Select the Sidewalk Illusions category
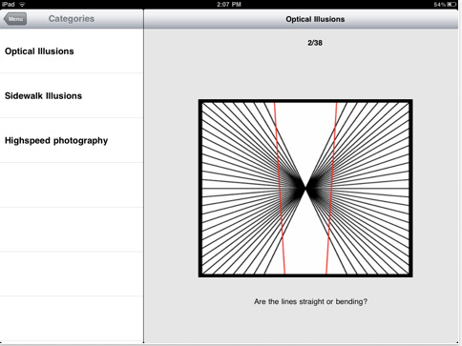 coord(72,95)
